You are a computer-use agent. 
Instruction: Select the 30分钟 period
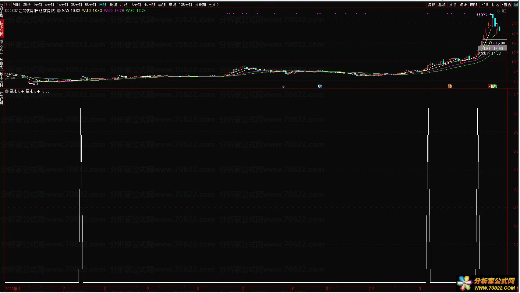[77, 5]
